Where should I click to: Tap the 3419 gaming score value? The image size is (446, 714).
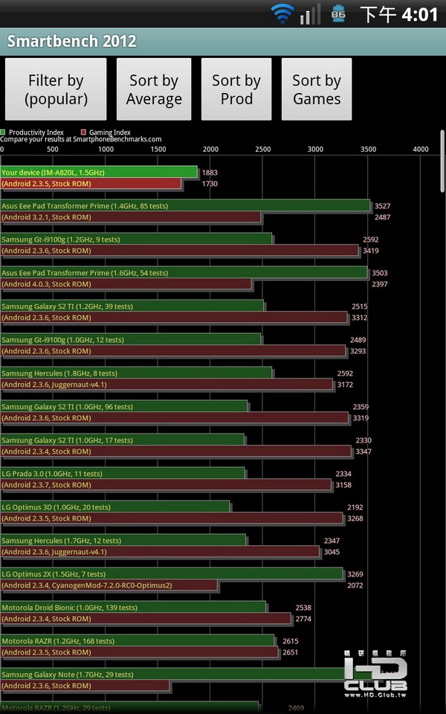click(x=370, y=251)
